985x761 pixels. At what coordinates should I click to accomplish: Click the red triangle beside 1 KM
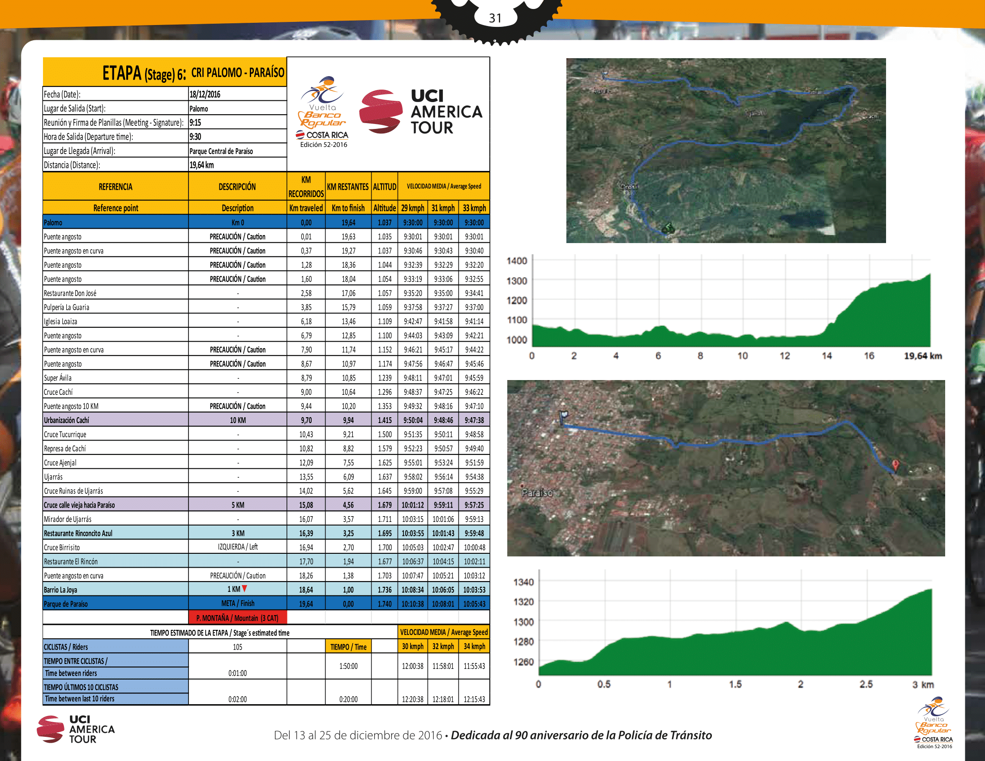click(x=244, y=588)
